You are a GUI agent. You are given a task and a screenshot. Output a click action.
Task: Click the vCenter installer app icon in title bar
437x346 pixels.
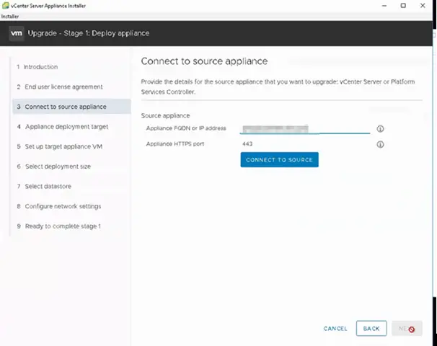[x=5, y=6]
